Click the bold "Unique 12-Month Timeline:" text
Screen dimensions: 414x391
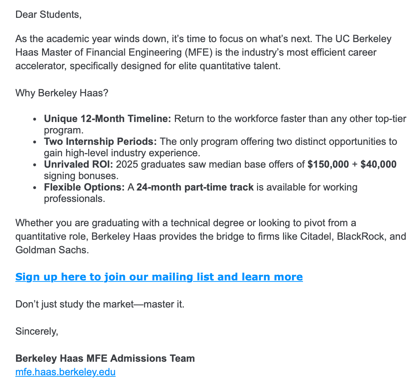107,119
